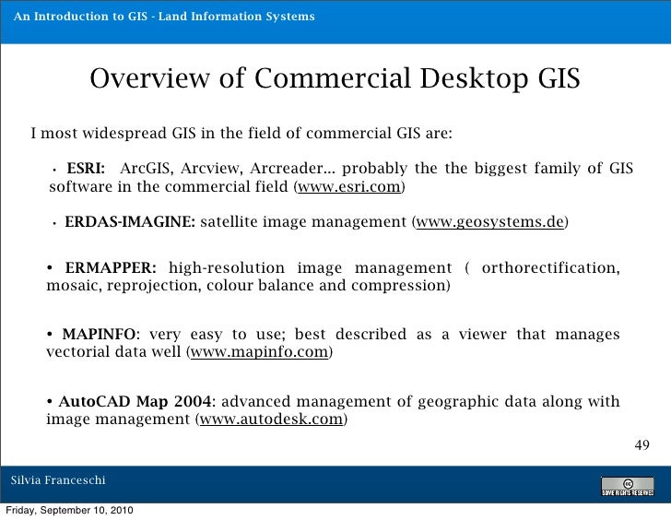The width and height of the screenshot is (671, 520).
Task: Click the author name 'Silvia Franceschi'
Action: point(58,479)
